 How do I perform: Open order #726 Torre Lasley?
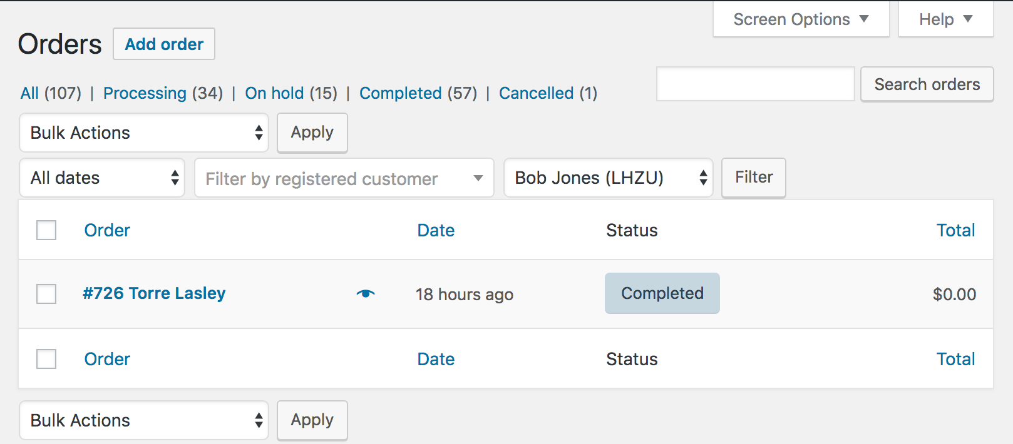[154, 293]
